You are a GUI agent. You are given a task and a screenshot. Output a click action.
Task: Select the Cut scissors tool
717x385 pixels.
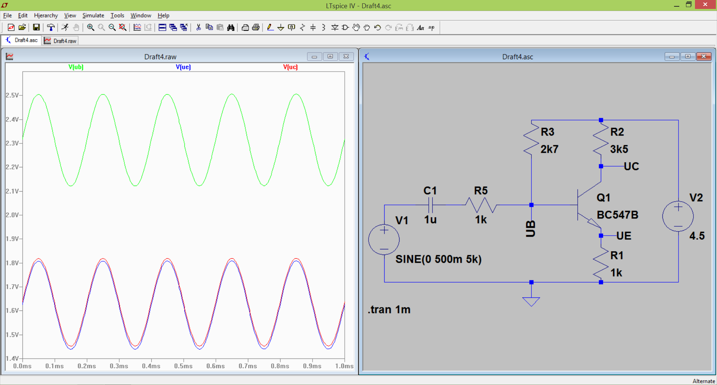click(x=198, y=27)
